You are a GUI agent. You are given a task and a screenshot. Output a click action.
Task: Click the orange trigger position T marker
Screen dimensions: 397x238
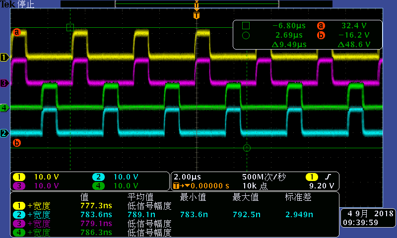coord(197,15)
